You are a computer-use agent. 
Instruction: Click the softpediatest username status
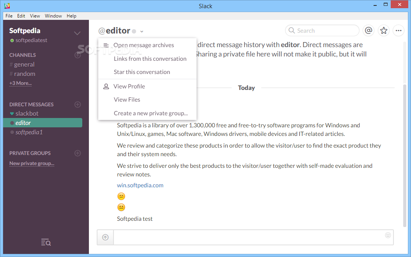pos(29,40)
